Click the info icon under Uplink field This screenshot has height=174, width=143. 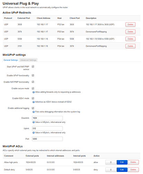(x=34, y=133)
